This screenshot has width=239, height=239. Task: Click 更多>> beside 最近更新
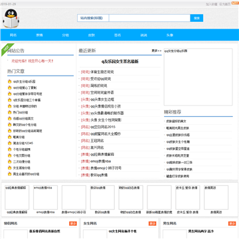tap(157, 50)
